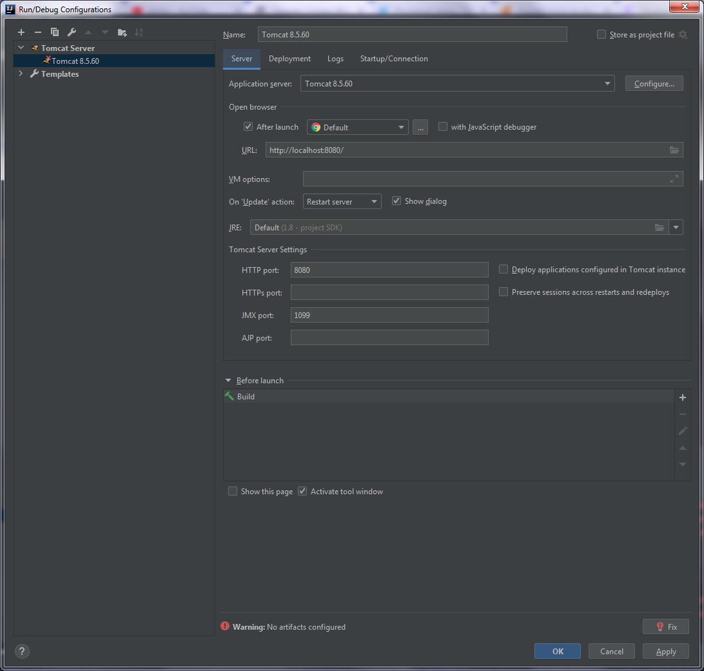The image size is (704, 671).
Task: Open the Startup/Connection tab
Action: click(394, 59)
